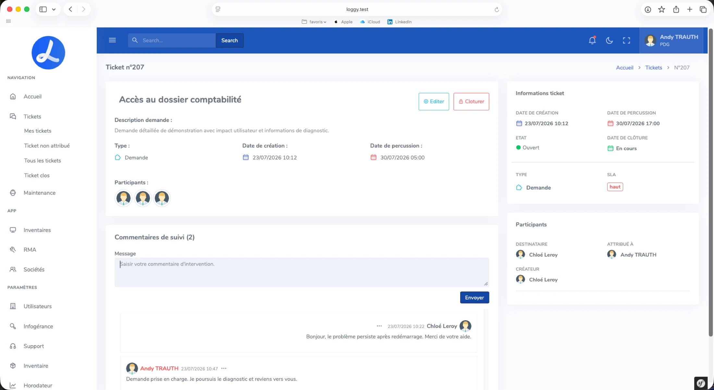This screenshot has width=714, height=390.
Task: Click the browser forward arrow
Action: (x=84, y=9)
